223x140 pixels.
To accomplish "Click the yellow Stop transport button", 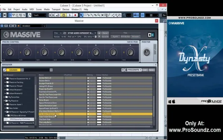I will (x=64, y=15).
